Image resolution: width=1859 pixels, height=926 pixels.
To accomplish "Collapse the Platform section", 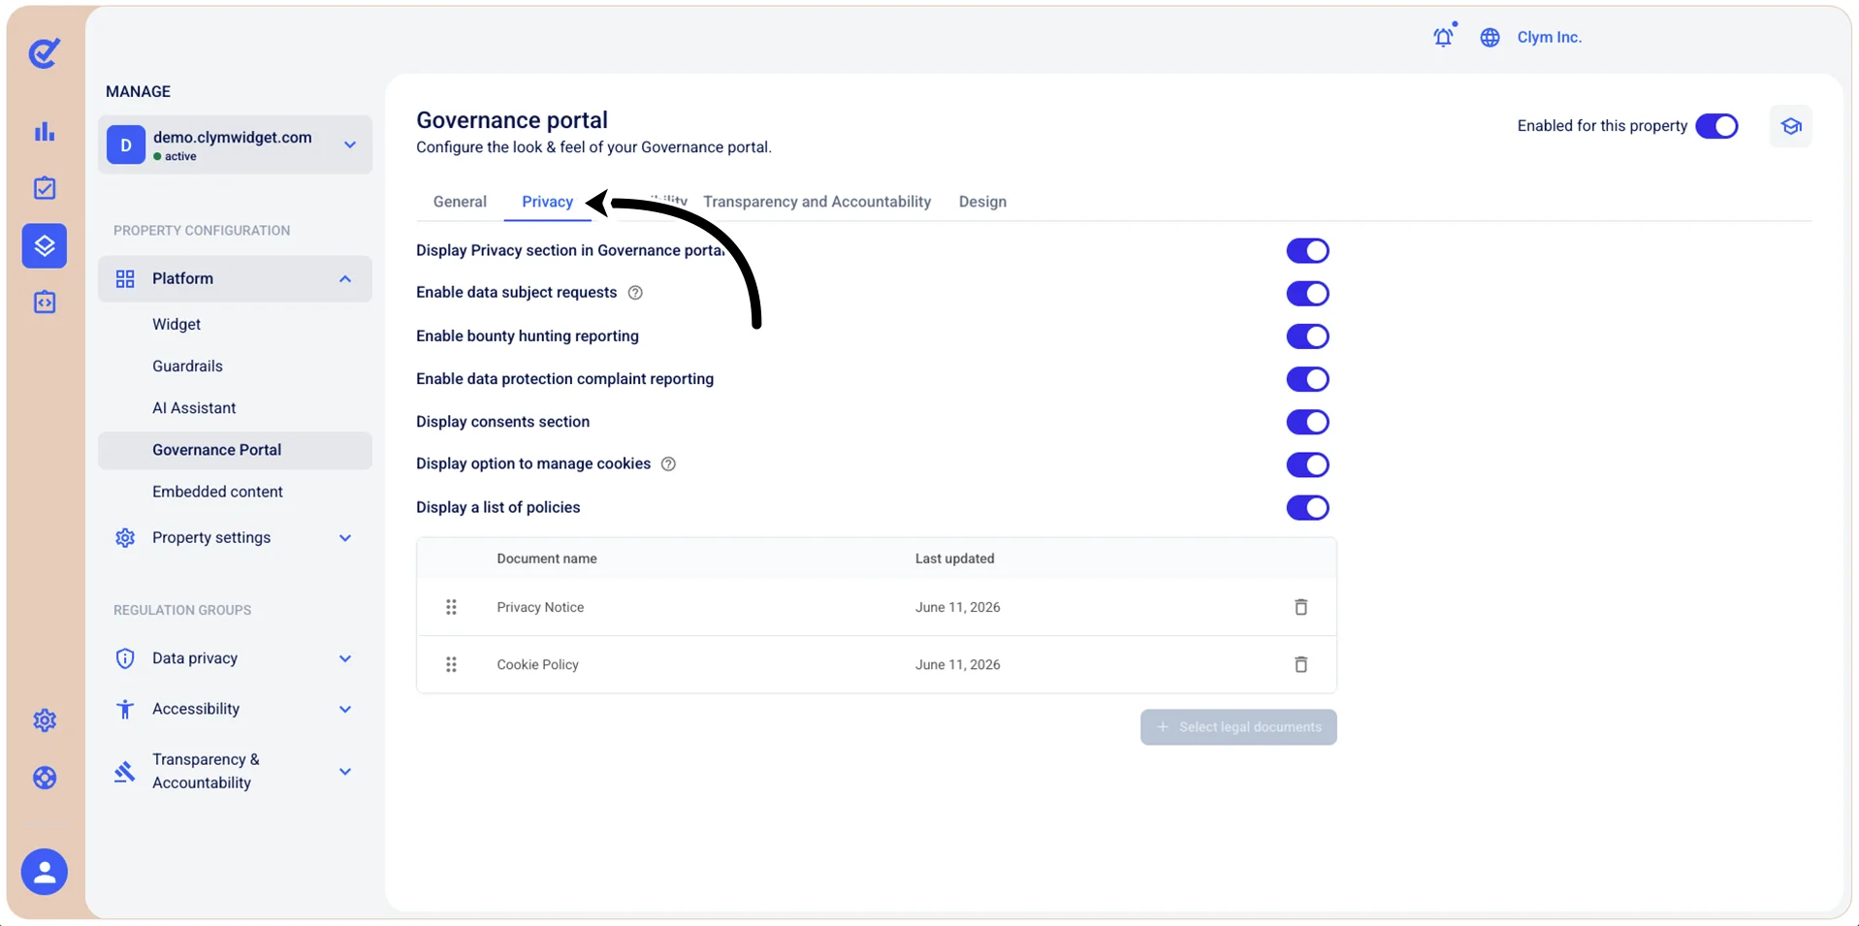I will [x=235, y=279].
